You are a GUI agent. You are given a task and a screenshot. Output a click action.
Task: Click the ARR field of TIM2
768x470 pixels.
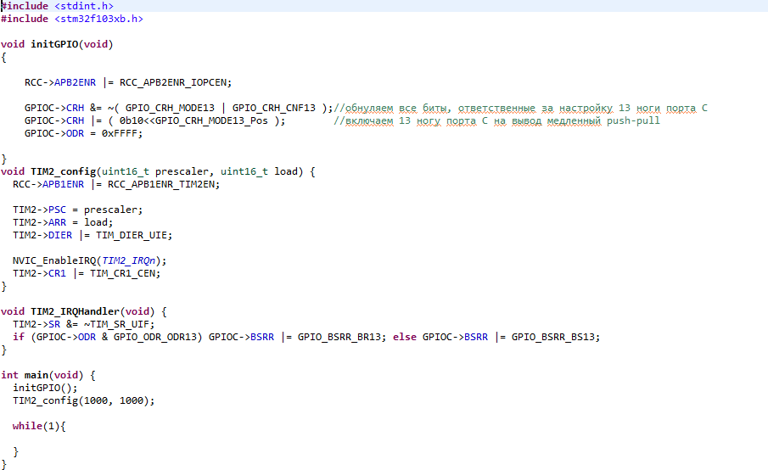(58, 222)
